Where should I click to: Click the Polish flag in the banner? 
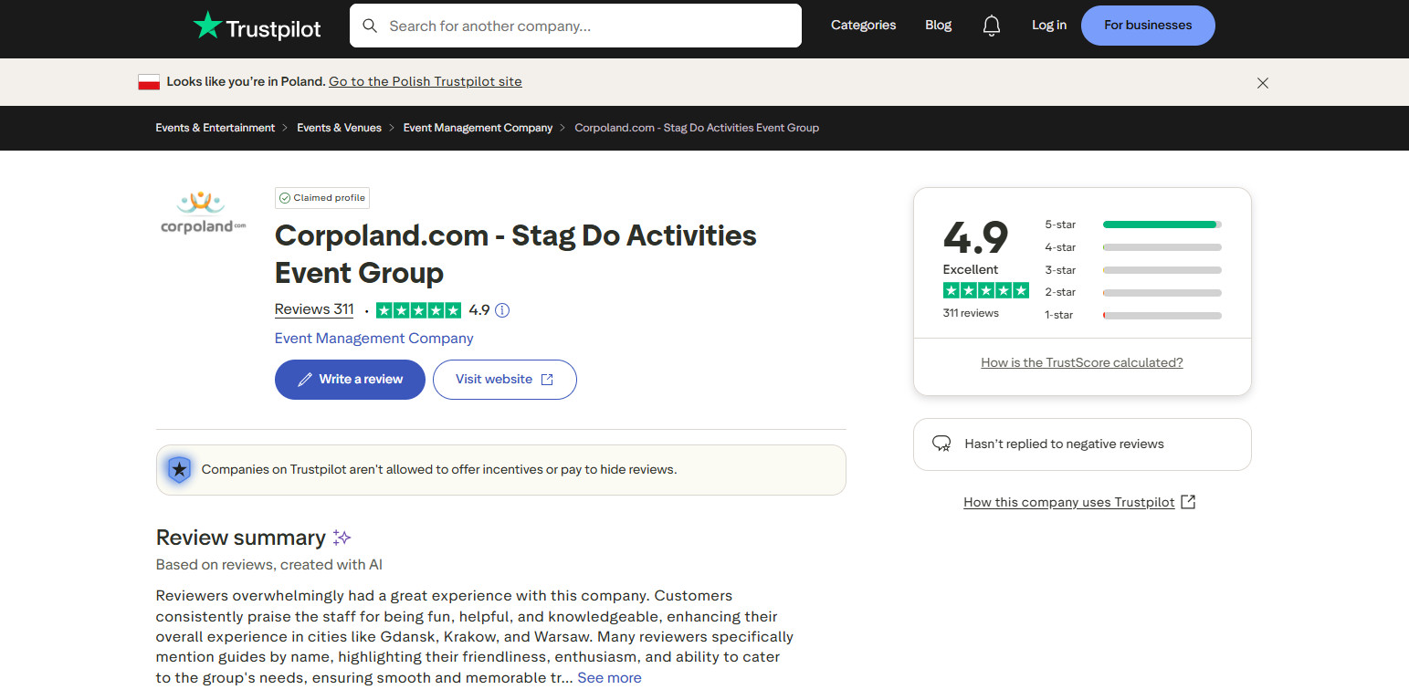[149, 80]
